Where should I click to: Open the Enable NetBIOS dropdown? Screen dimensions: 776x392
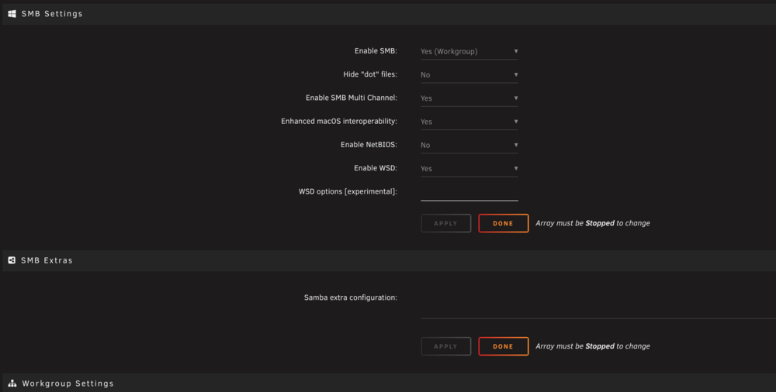[469, 145]
